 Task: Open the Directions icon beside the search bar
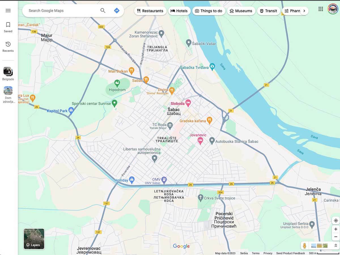click(116, 10)
